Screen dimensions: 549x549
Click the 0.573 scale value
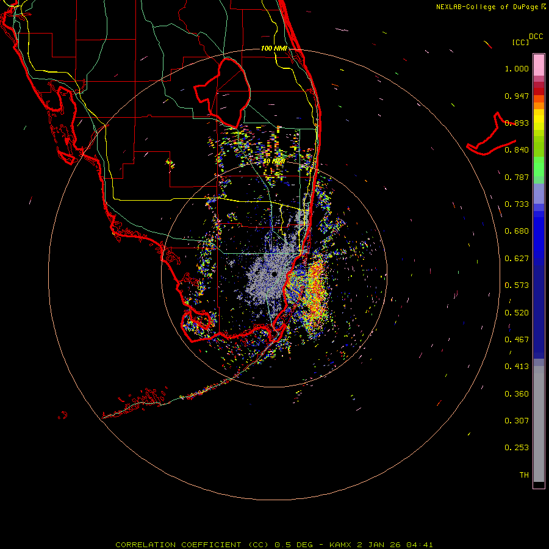click(x=517, y=285)
